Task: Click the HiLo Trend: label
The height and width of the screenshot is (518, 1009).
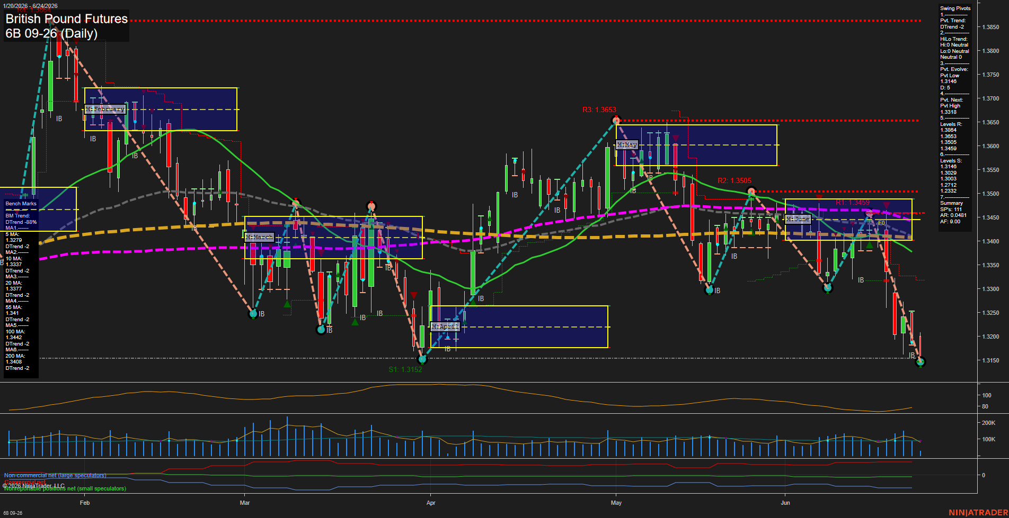Action: (954, 39)
